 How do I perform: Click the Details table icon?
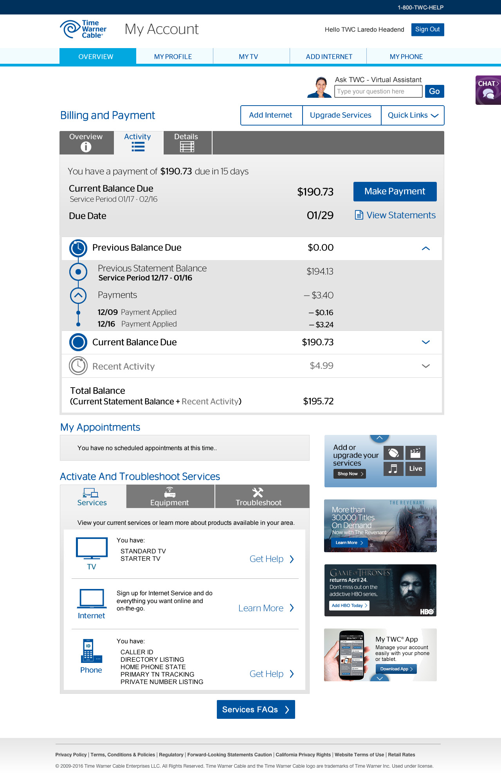pyautogui.click(x=187, y=147)
